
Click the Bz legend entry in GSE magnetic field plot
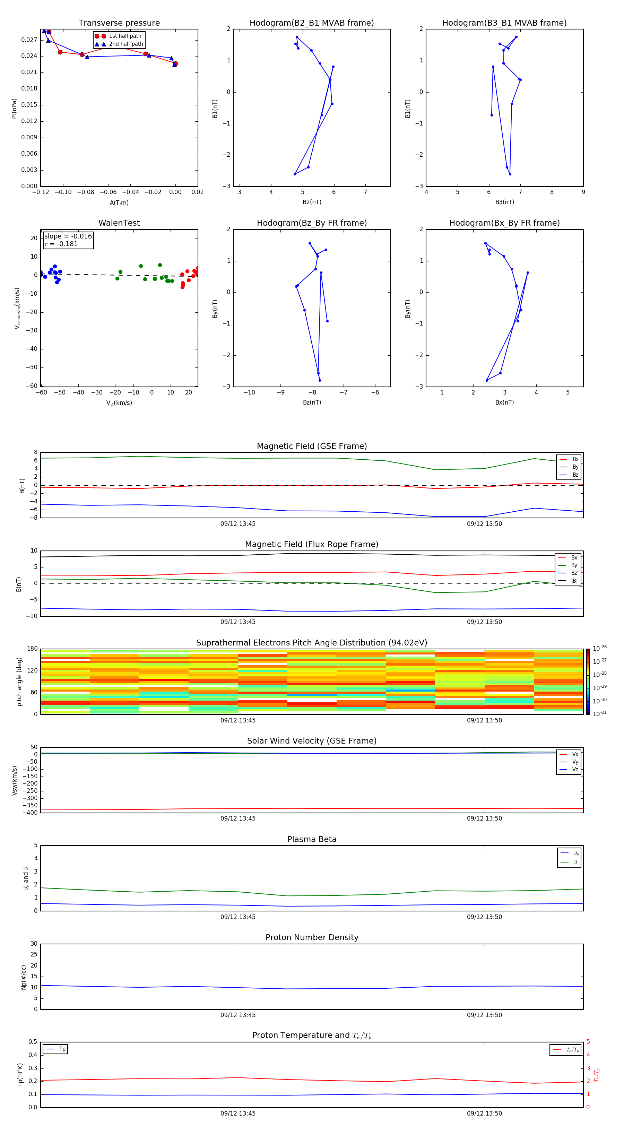point(569,475)
